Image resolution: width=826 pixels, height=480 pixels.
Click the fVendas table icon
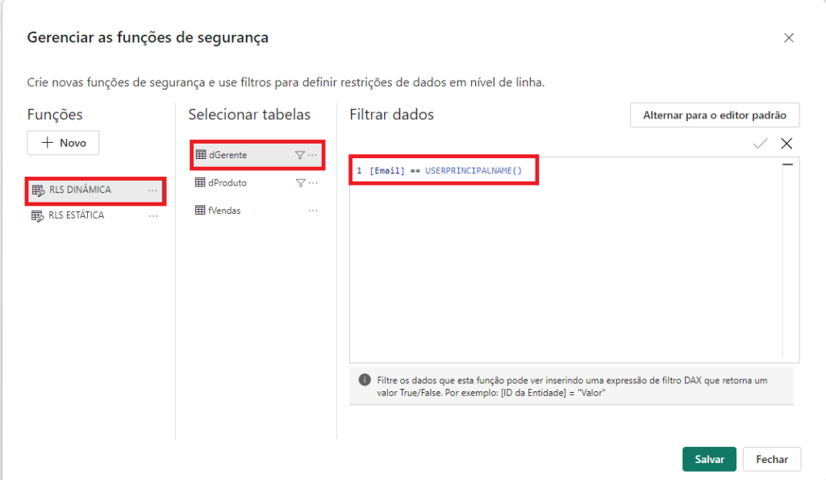coord(199,210)
